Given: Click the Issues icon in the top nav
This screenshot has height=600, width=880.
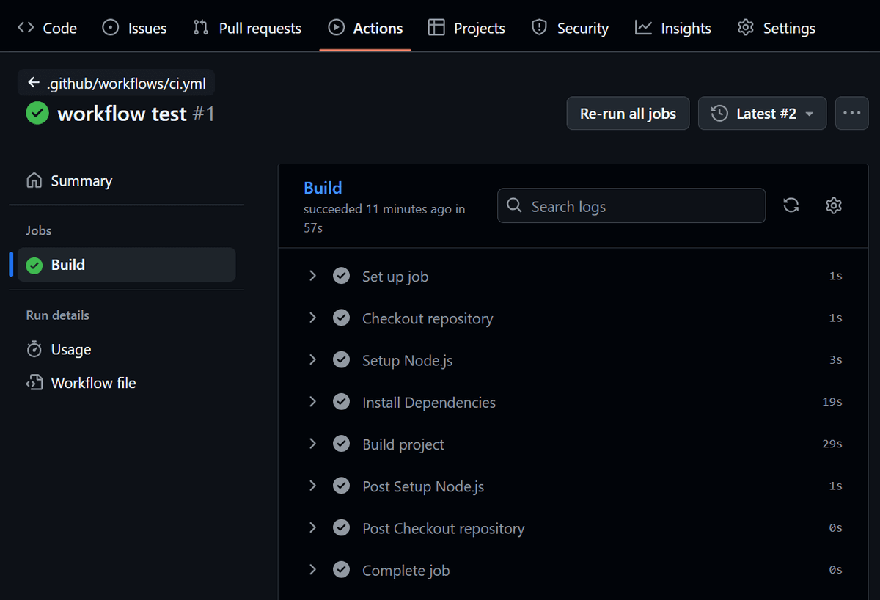Looking at the screenshot, I should pyautogui.click(x=110, y=28).
